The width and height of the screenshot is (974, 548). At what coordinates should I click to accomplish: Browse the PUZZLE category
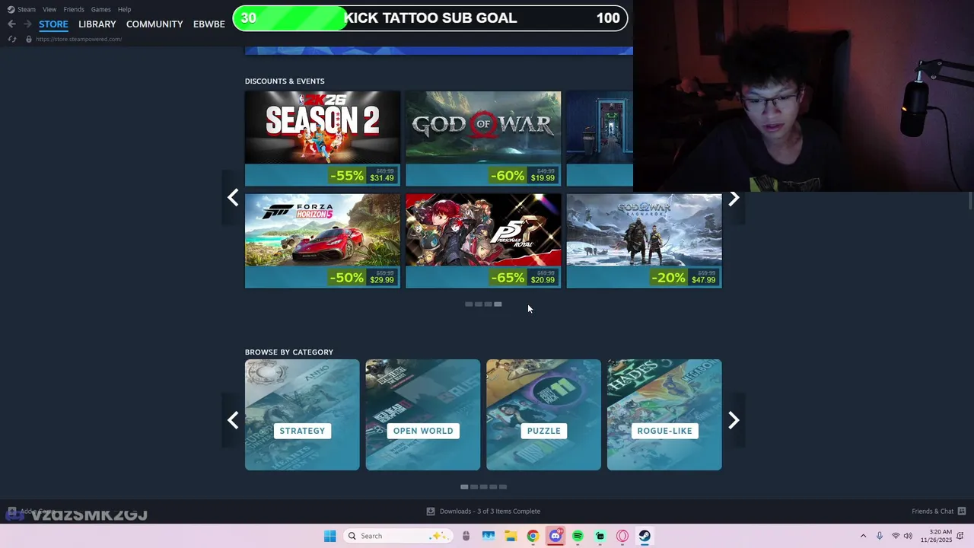coord(543,415)
